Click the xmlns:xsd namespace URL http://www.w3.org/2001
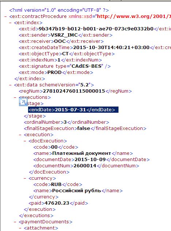 [x=133, y=16]
